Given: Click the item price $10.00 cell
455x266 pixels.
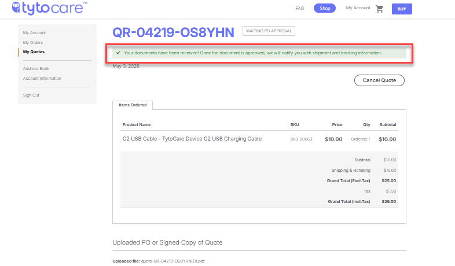Looking at the screenshot, I should 333,139.
